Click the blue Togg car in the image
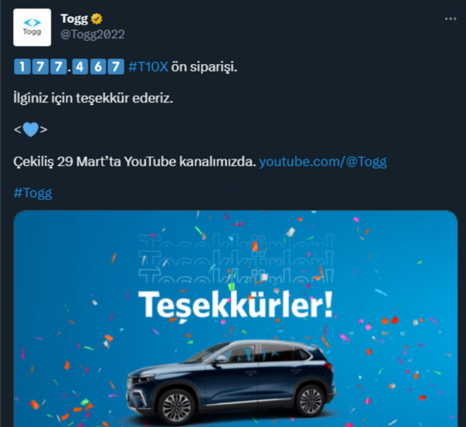This screenshot has width=466, height=427. click(231, 381)
